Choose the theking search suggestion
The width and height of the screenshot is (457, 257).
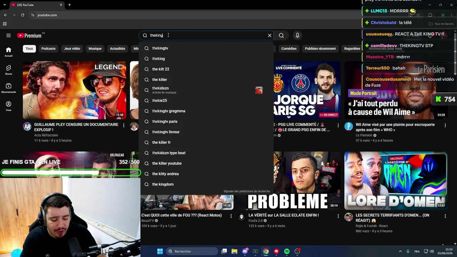pos(206,59)
